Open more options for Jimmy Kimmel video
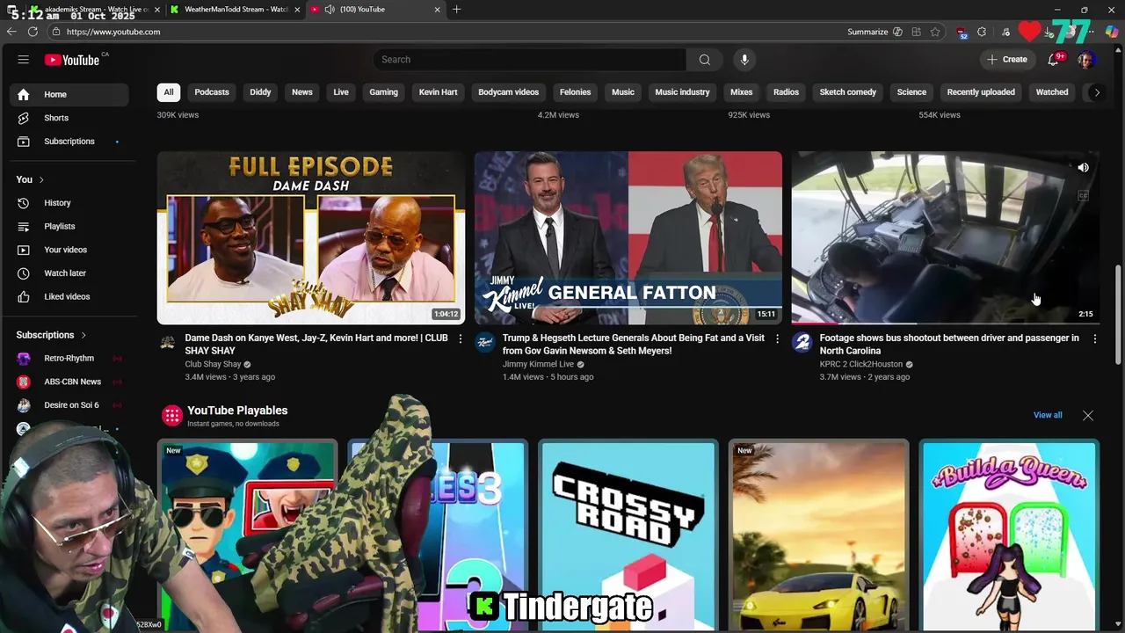 coord(777,338)
